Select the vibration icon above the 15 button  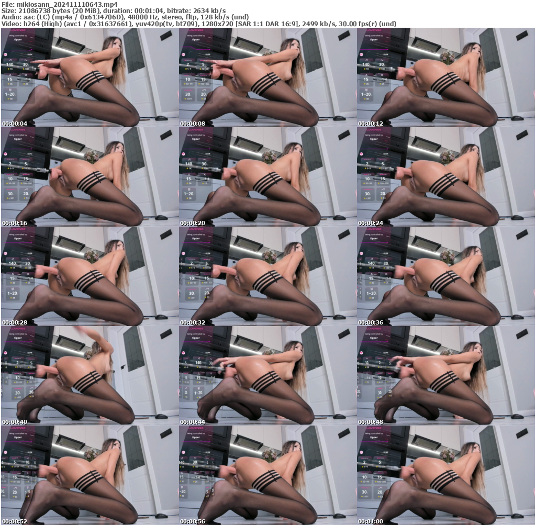11,75
